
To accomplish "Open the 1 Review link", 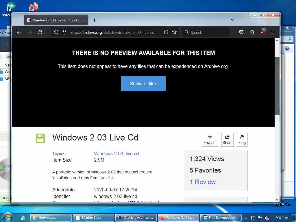I will (x=203, y=182).
